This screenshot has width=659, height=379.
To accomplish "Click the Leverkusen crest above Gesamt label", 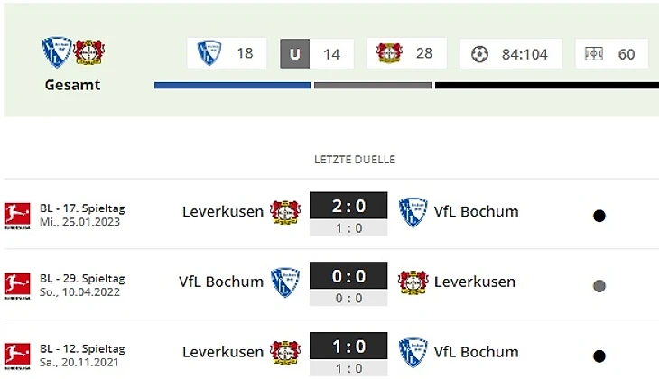I will click(89, 52).
